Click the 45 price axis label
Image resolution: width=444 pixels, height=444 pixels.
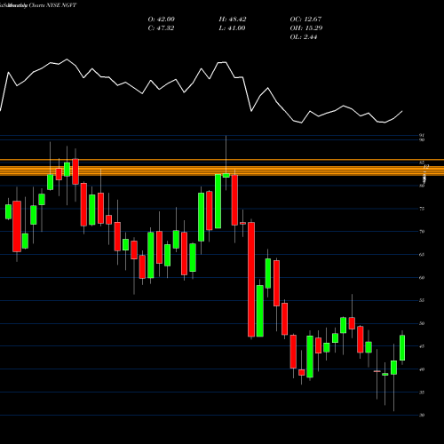422,346
